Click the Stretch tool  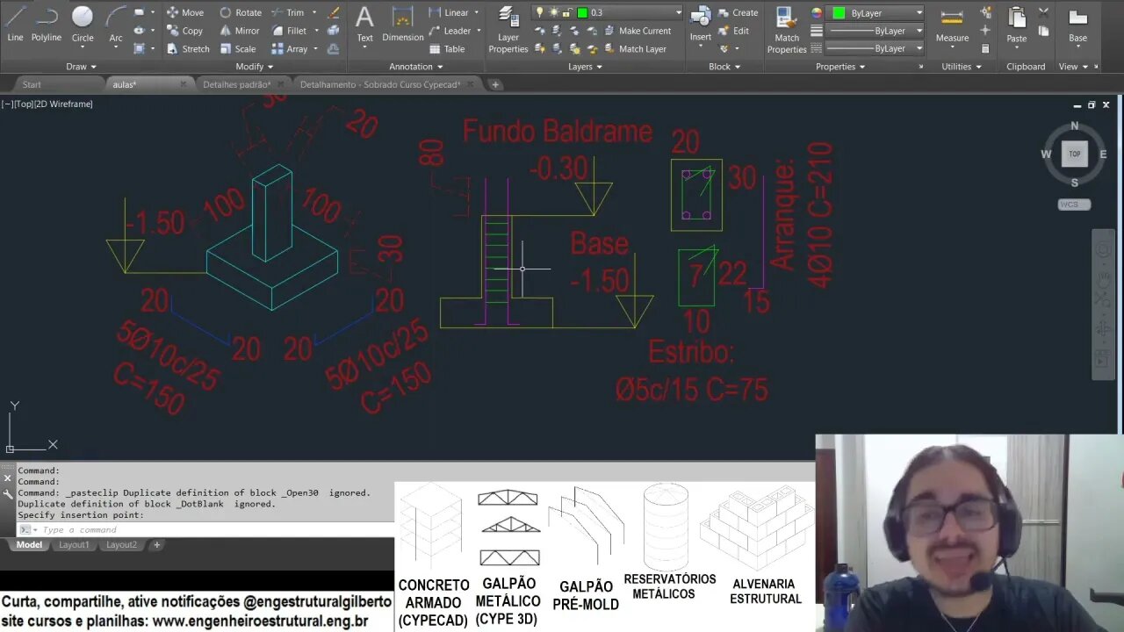188,49
